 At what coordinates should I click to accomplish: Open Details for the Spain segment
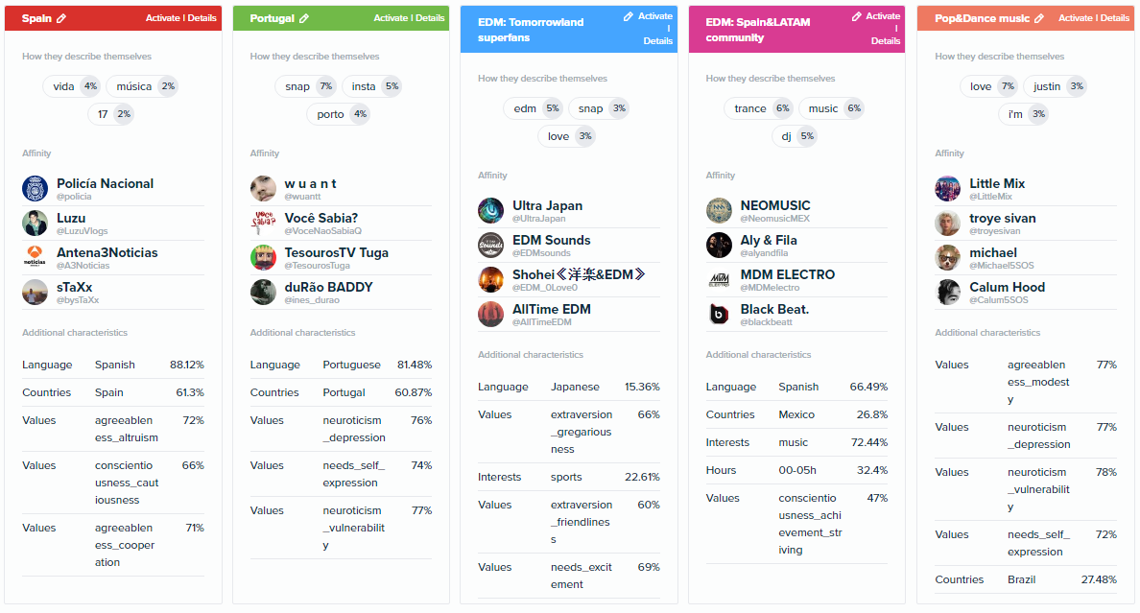(x=202, y=18)
